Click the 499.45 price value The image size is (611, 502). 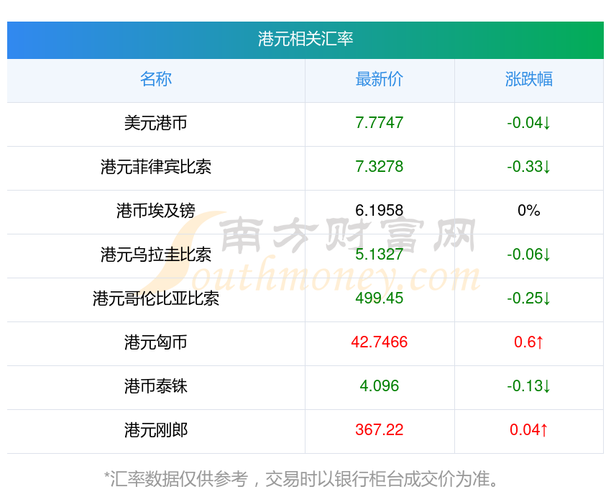(379, 298)
